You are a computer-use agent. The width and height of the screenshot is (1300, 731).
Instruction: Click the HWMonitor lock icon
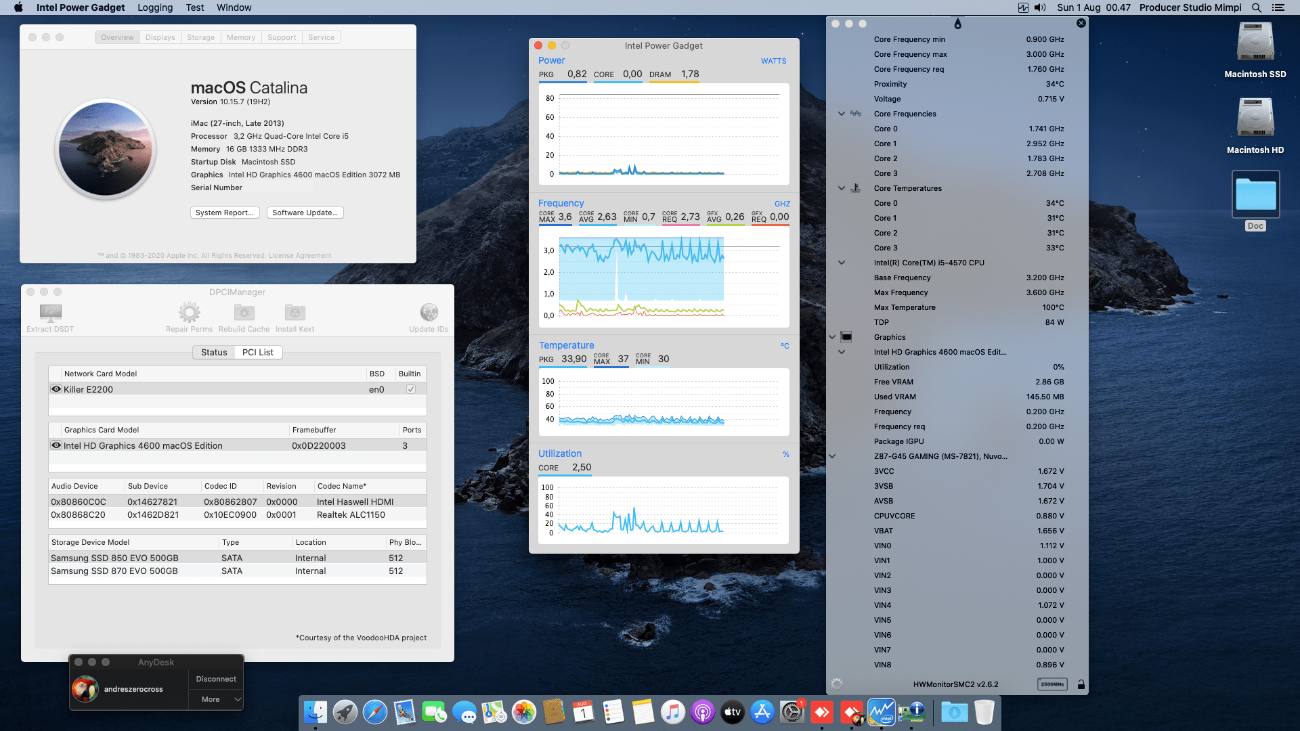click(x=1081, y=684)
